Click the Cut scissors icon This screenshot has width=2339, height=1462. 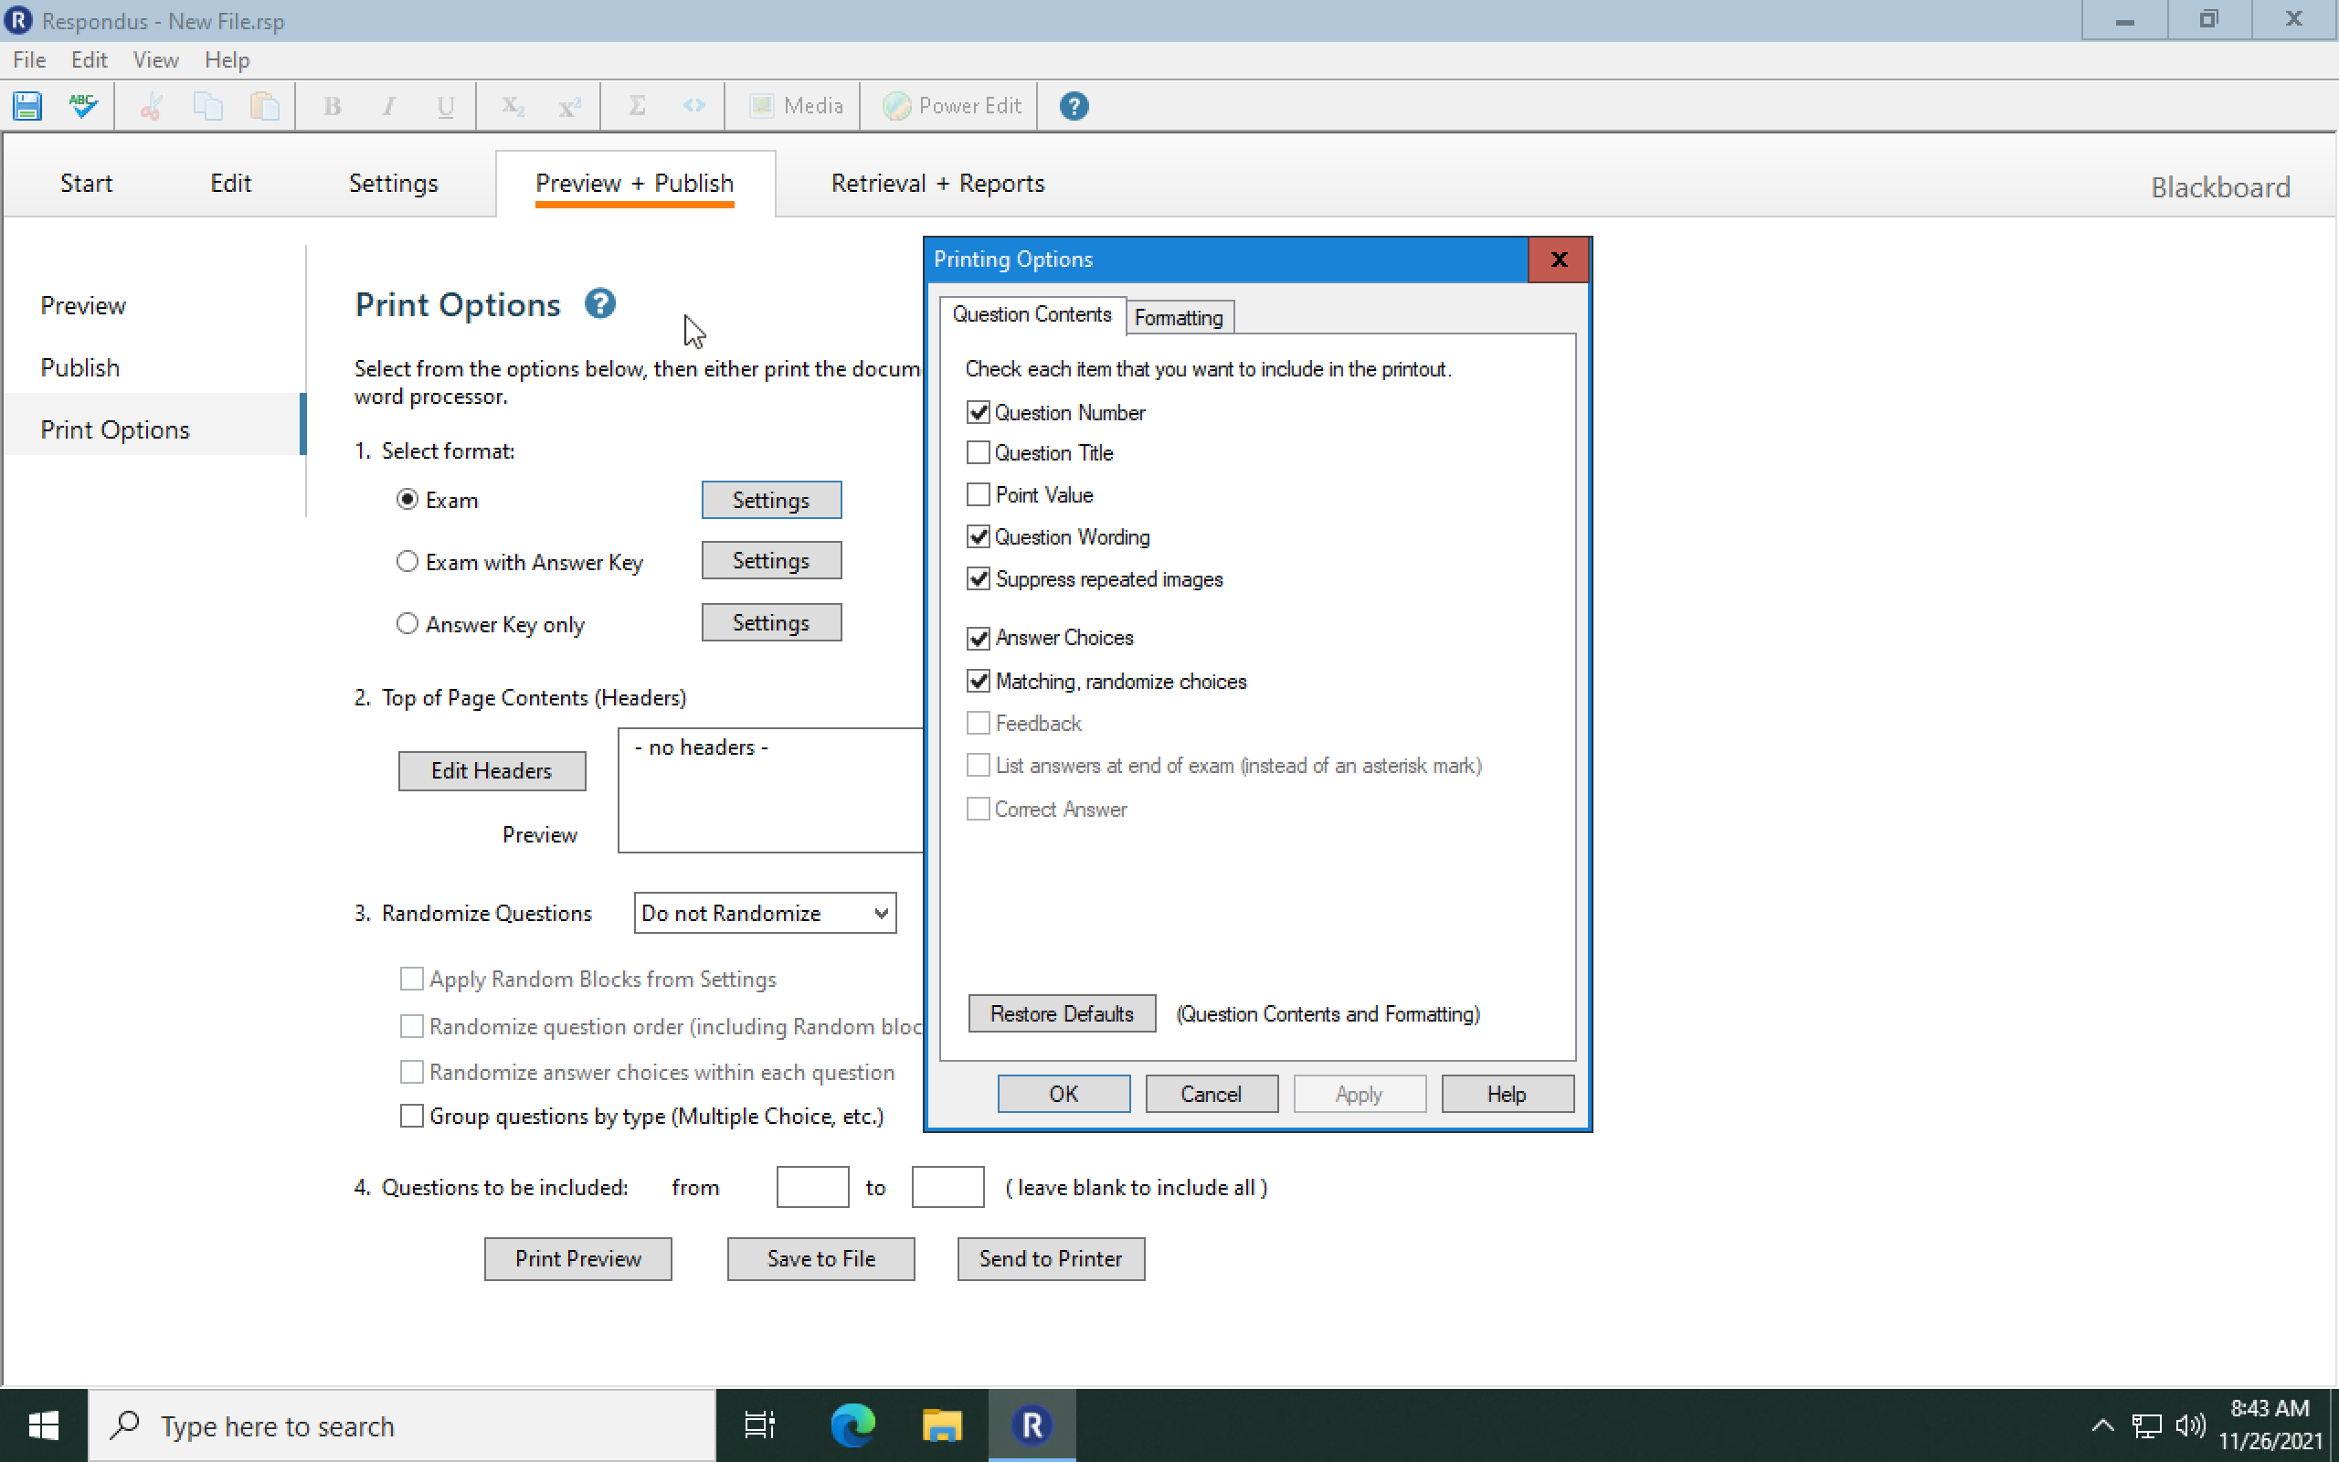151,105
